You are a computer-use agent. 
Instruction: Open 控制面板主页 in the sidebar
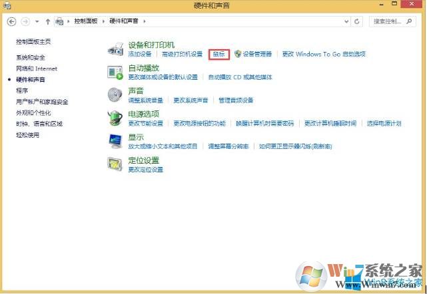pos(33,42)
